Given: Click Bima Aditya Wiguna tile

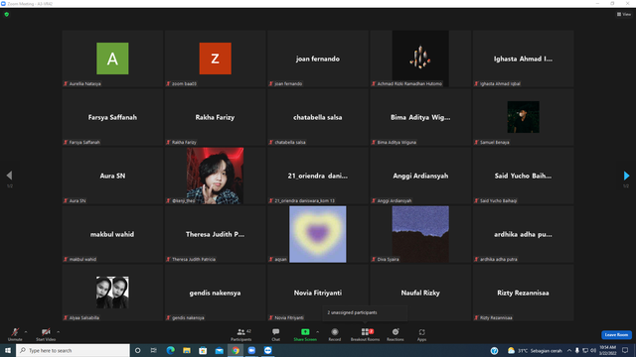Looking at the screenshot, I should coord(420,117).
